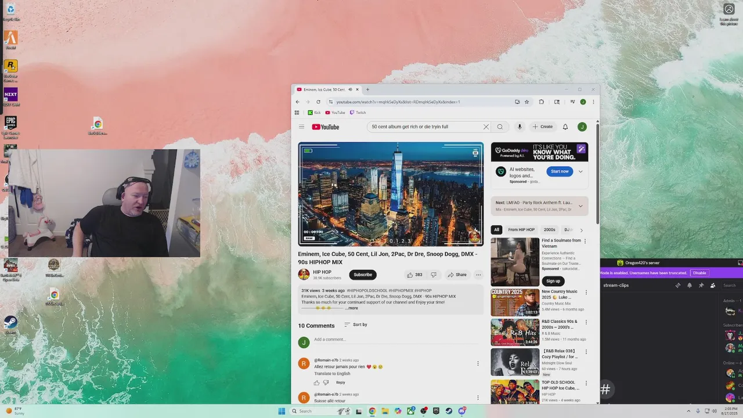Screen dimensions: 743x418
Task: Disable Discord streamer mode
Action: [699, 273]
